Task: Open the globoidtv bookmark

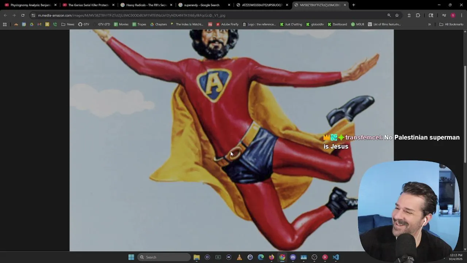Action: coord(315,24)
